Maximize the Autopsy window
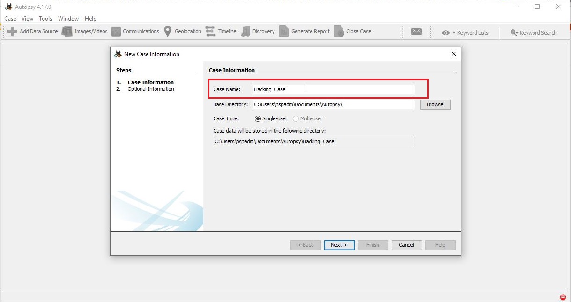Screen dimensions: 571x302 [x=537, y=7]
